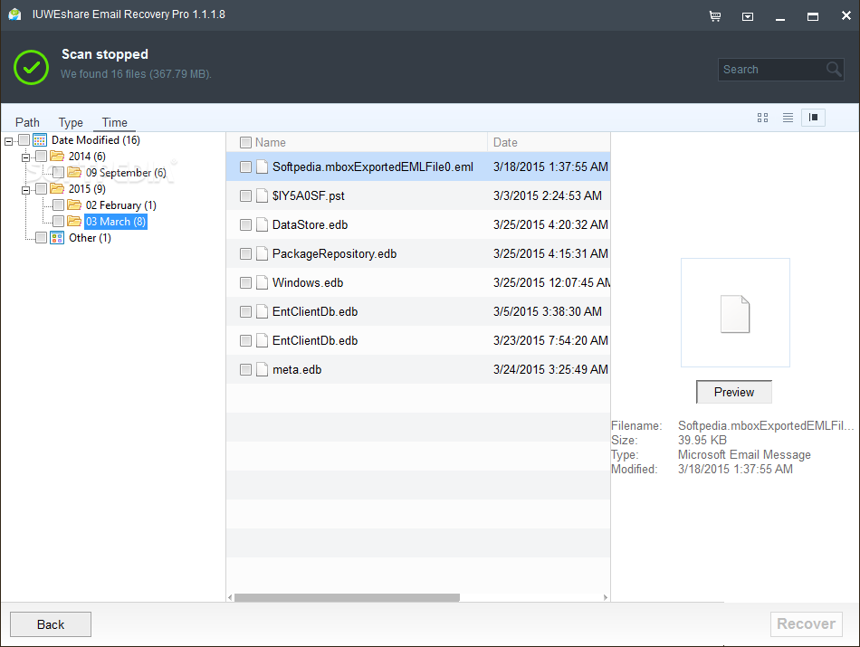
Task: Check the meta.edb checkbox
Action: coord(245,369)
